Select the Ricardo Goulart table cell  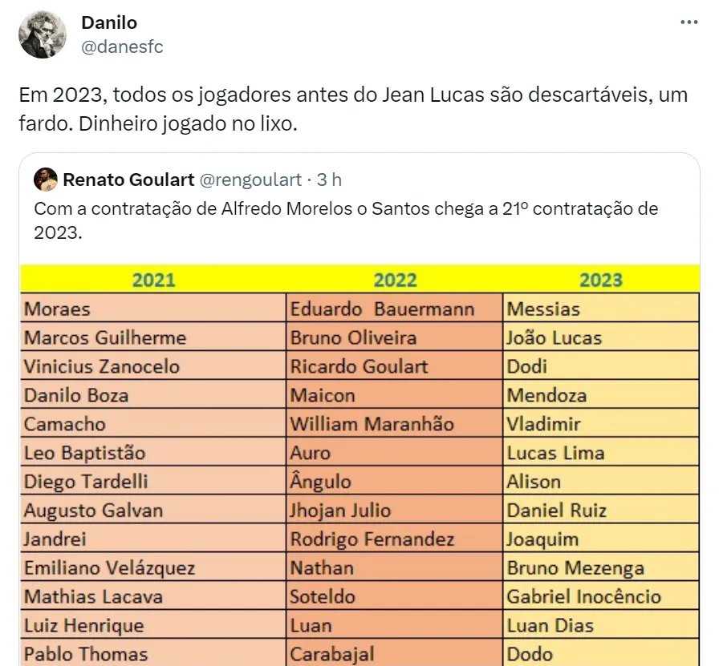pyautogui.click(x=359, y=366)
